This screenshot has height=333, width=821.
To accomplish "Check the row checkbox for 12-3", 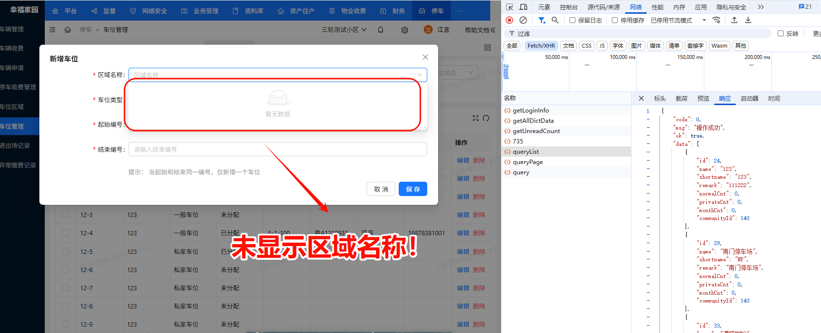I will 65,215.
